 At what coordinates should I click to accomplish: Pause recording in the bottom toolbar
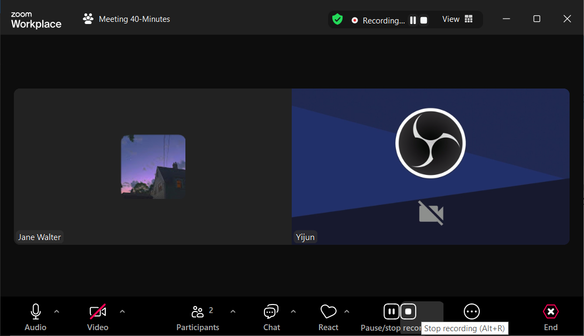click(x=392, y=311)
